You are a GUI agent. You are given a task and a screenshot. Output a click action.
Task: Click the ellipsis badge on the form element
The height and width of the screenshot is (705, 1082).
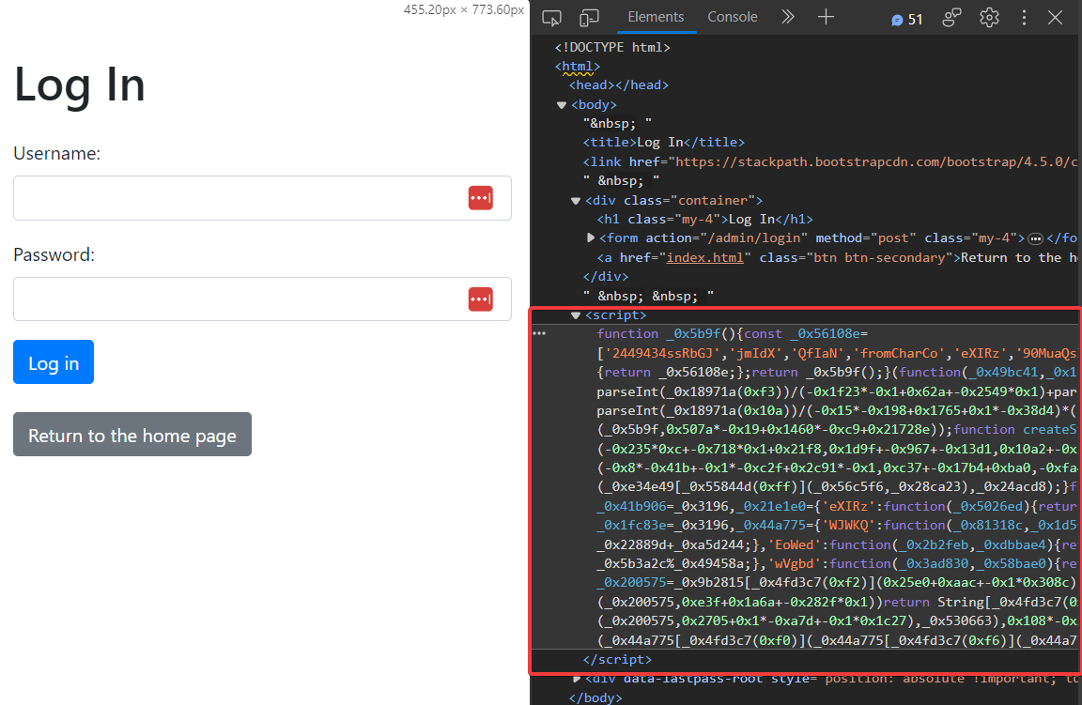click(1035, 238)
